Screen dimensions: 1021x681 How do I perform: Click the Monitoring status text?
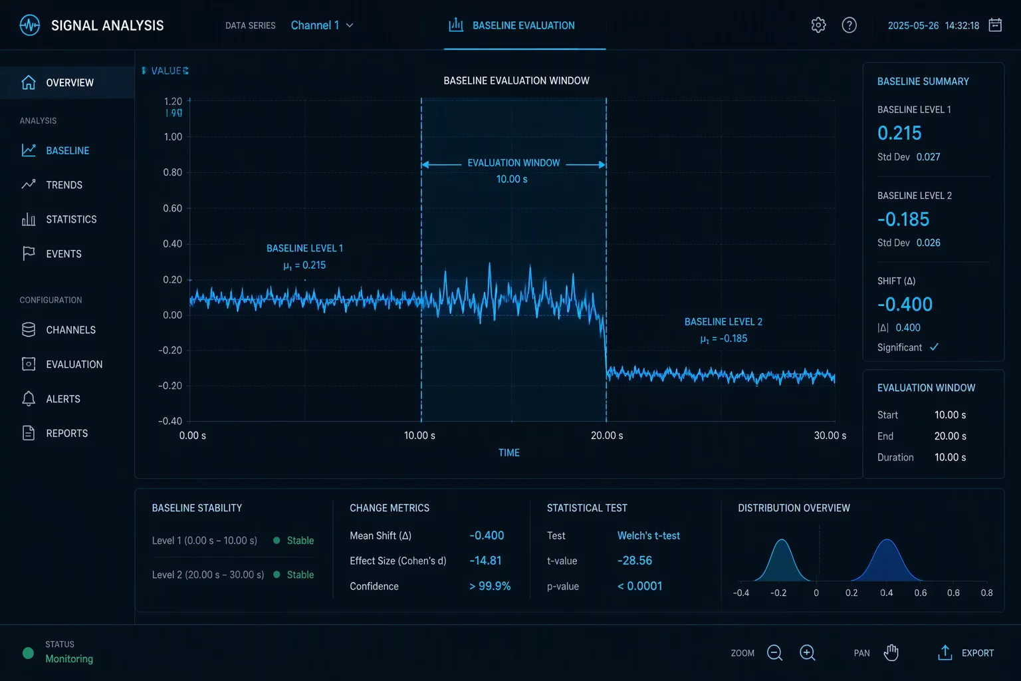pyautogui.click(x=69, y=659)
